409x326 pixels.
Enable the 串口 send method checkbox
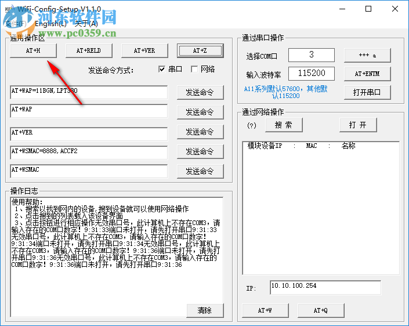tap(162, 69)
